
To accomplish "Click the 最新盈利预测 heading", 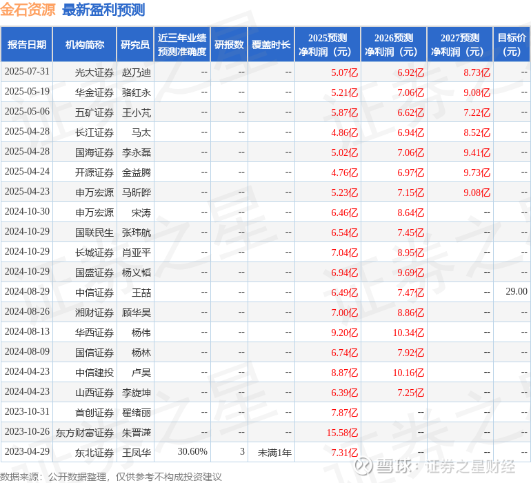I will 103,10.
